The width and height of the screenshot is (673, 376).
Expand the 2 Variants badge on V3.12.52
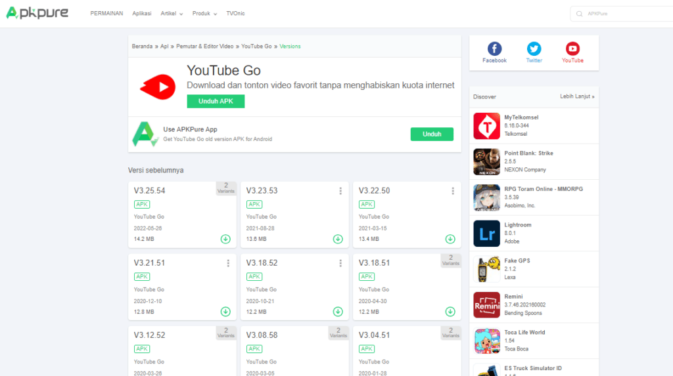click(226, 333)
